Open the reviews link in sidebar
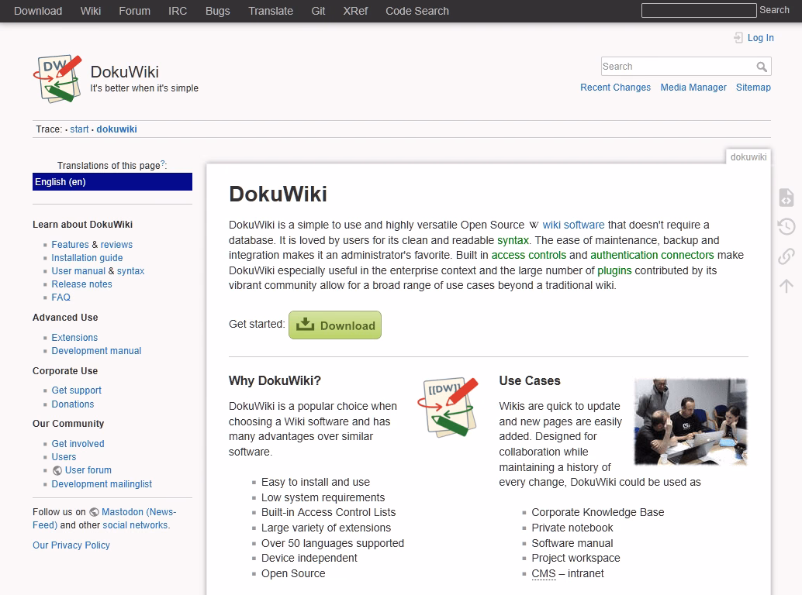Viewport: 802px width, 595px height. click(x=116, y=245)
